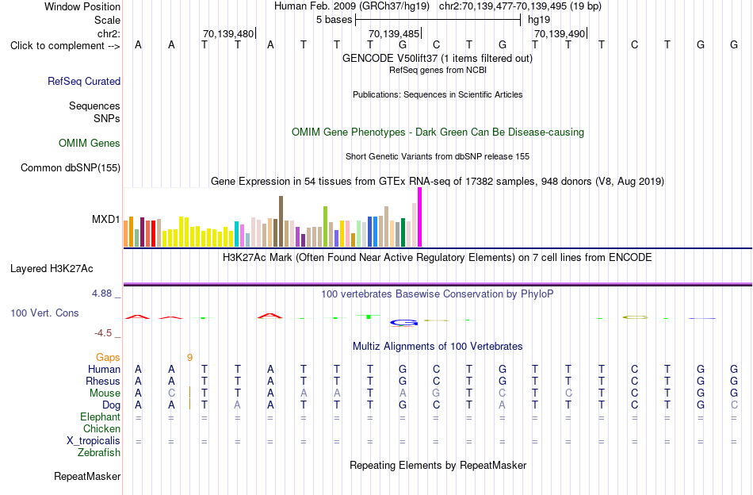Viewport: 753px width, 495px height.
Task: Click the 'RefSeq genes from NCBI' title
Action: point(438,70)
